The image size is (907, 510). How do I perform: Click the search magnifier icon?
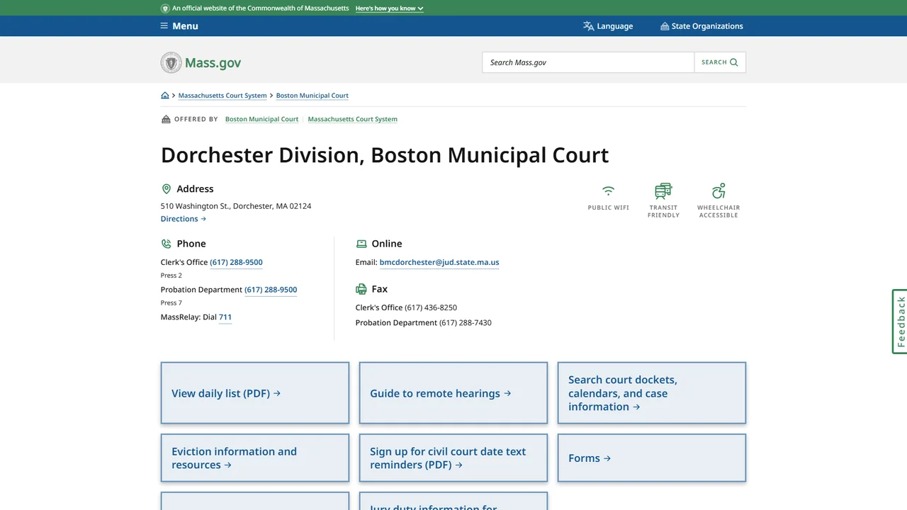click(734, 62)
